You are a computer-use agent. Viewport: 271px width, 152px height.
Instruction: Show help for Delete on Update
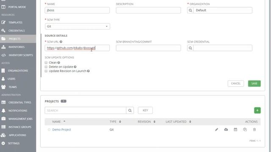[75, 67]
